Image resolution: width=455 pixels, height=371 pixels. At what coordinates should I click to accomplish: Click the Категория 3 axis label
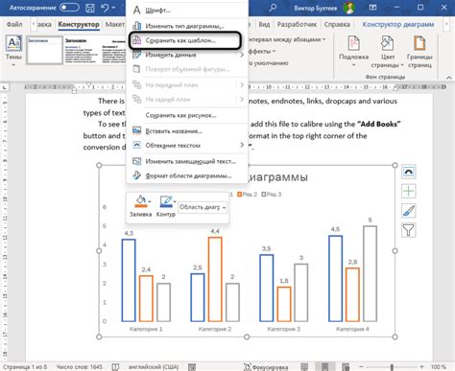tap(283, 329)
